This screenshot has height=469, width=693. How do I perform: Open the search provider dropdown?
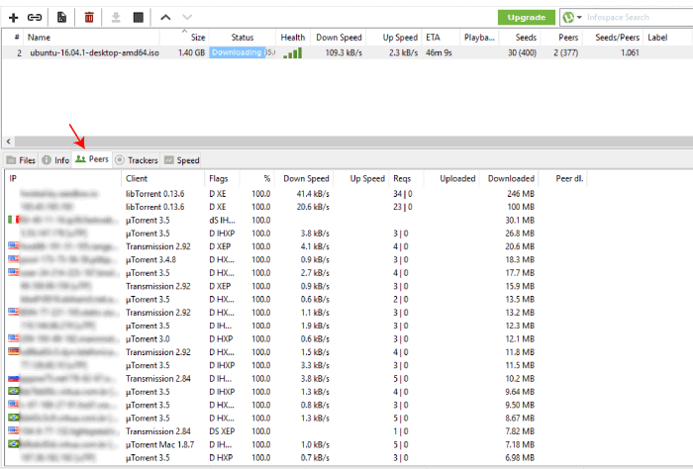[x=573, y=17]
